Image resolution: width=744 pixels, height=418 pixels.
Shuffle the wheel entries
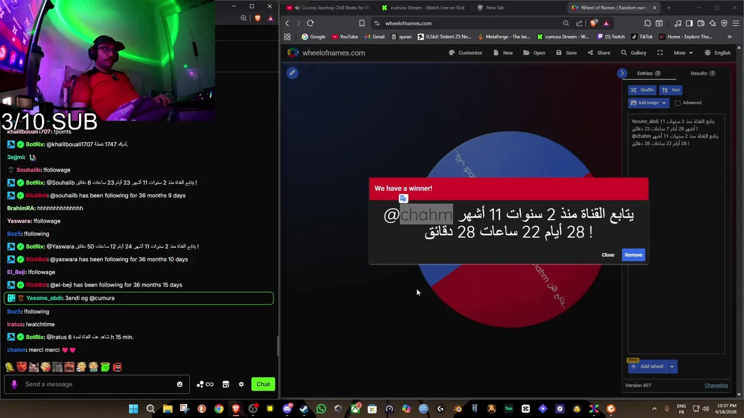(642, 90)
